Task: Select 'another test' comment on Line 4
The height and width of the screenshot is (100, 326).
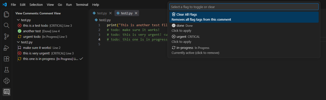Action: (51, 31)
